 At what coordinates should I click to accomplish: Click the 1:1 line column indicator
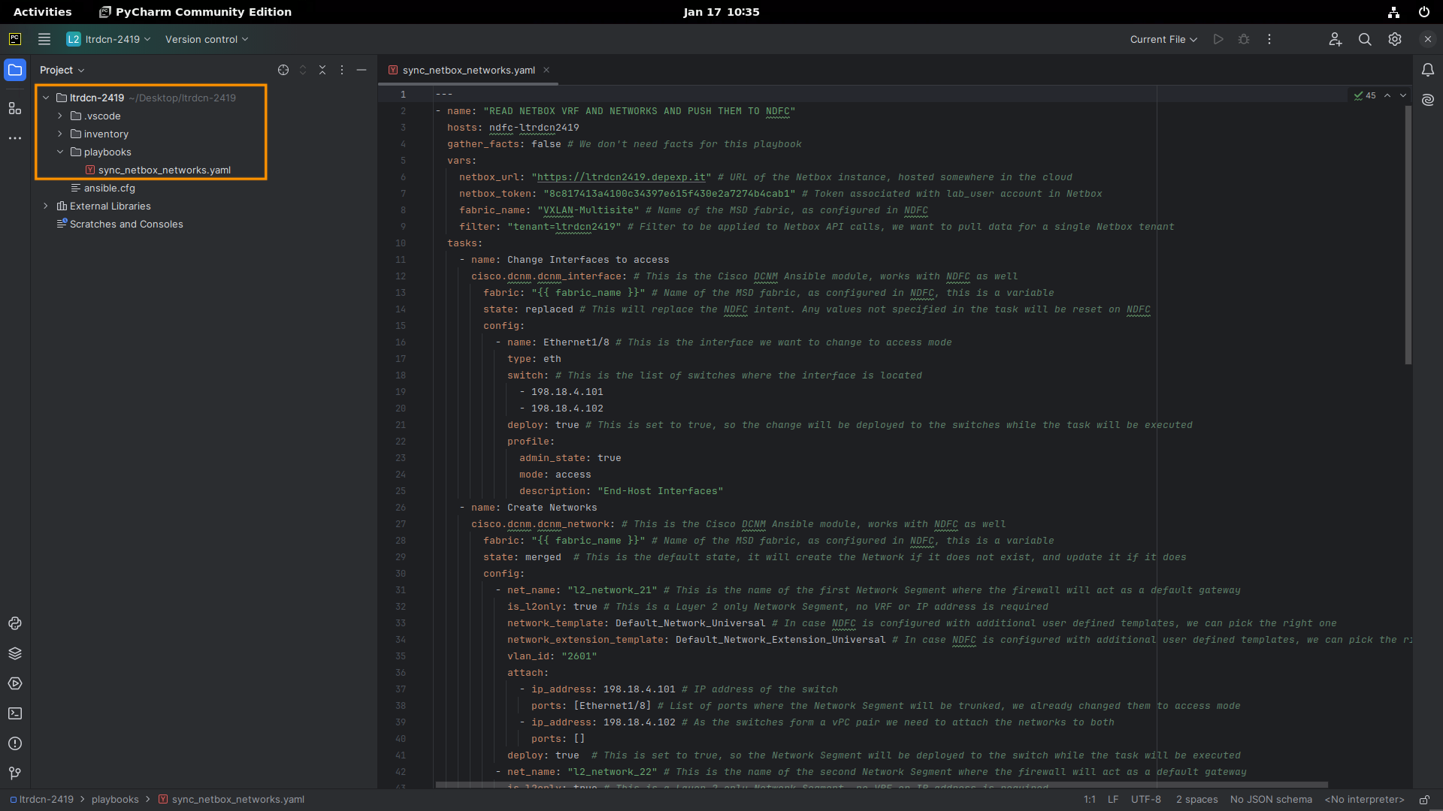[x=1090, y=800]
